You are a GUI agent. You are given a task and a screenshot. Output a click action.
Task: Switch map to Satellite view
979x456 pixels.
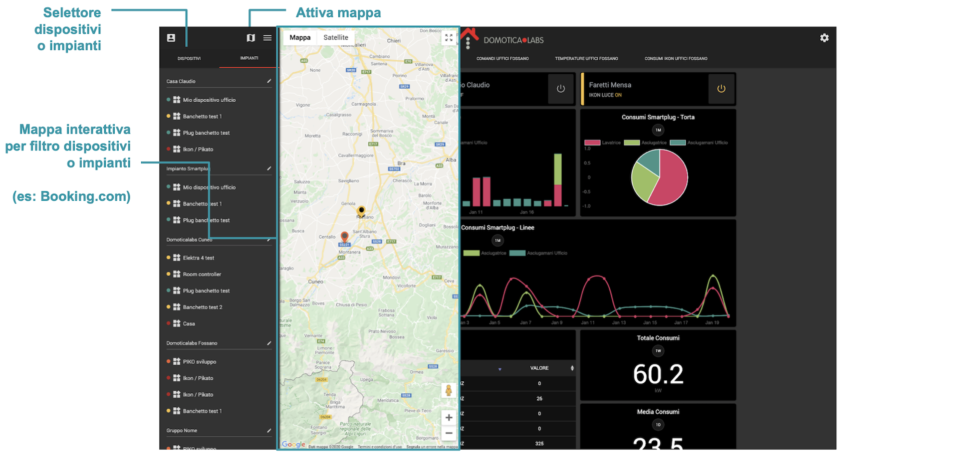[x=336, y=37]
